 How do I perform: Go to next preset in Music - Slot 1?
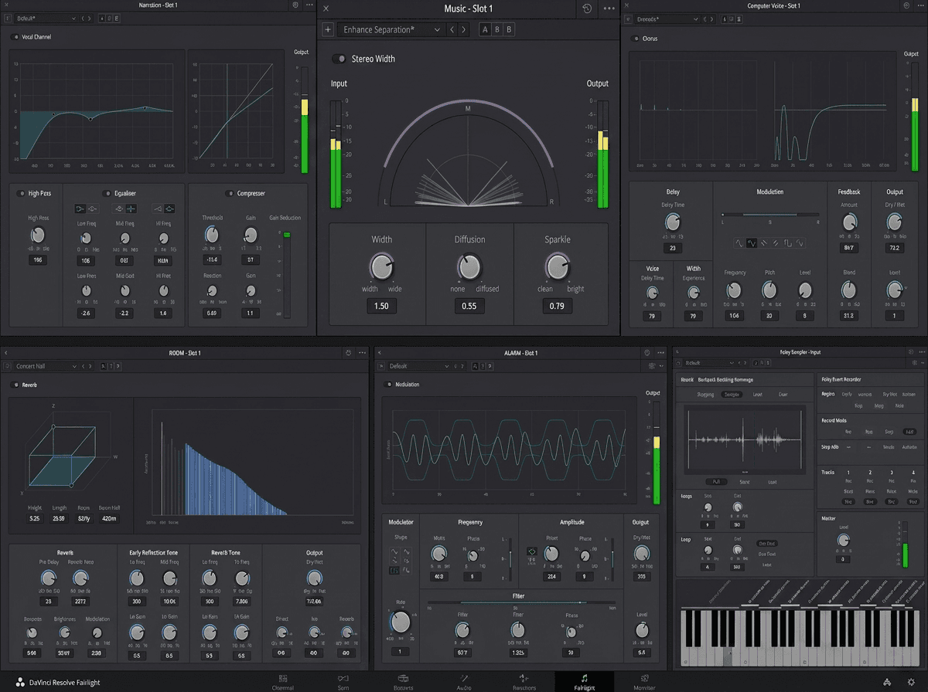tap(463, 29)
